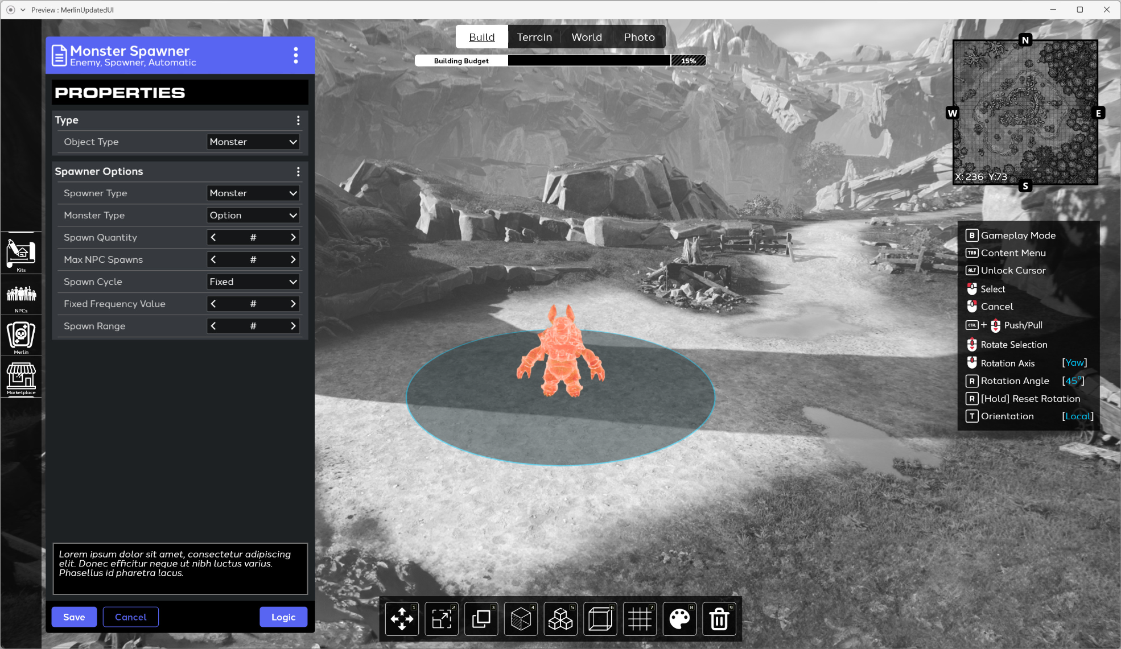Switch to the Photo tab

(639, 37)
